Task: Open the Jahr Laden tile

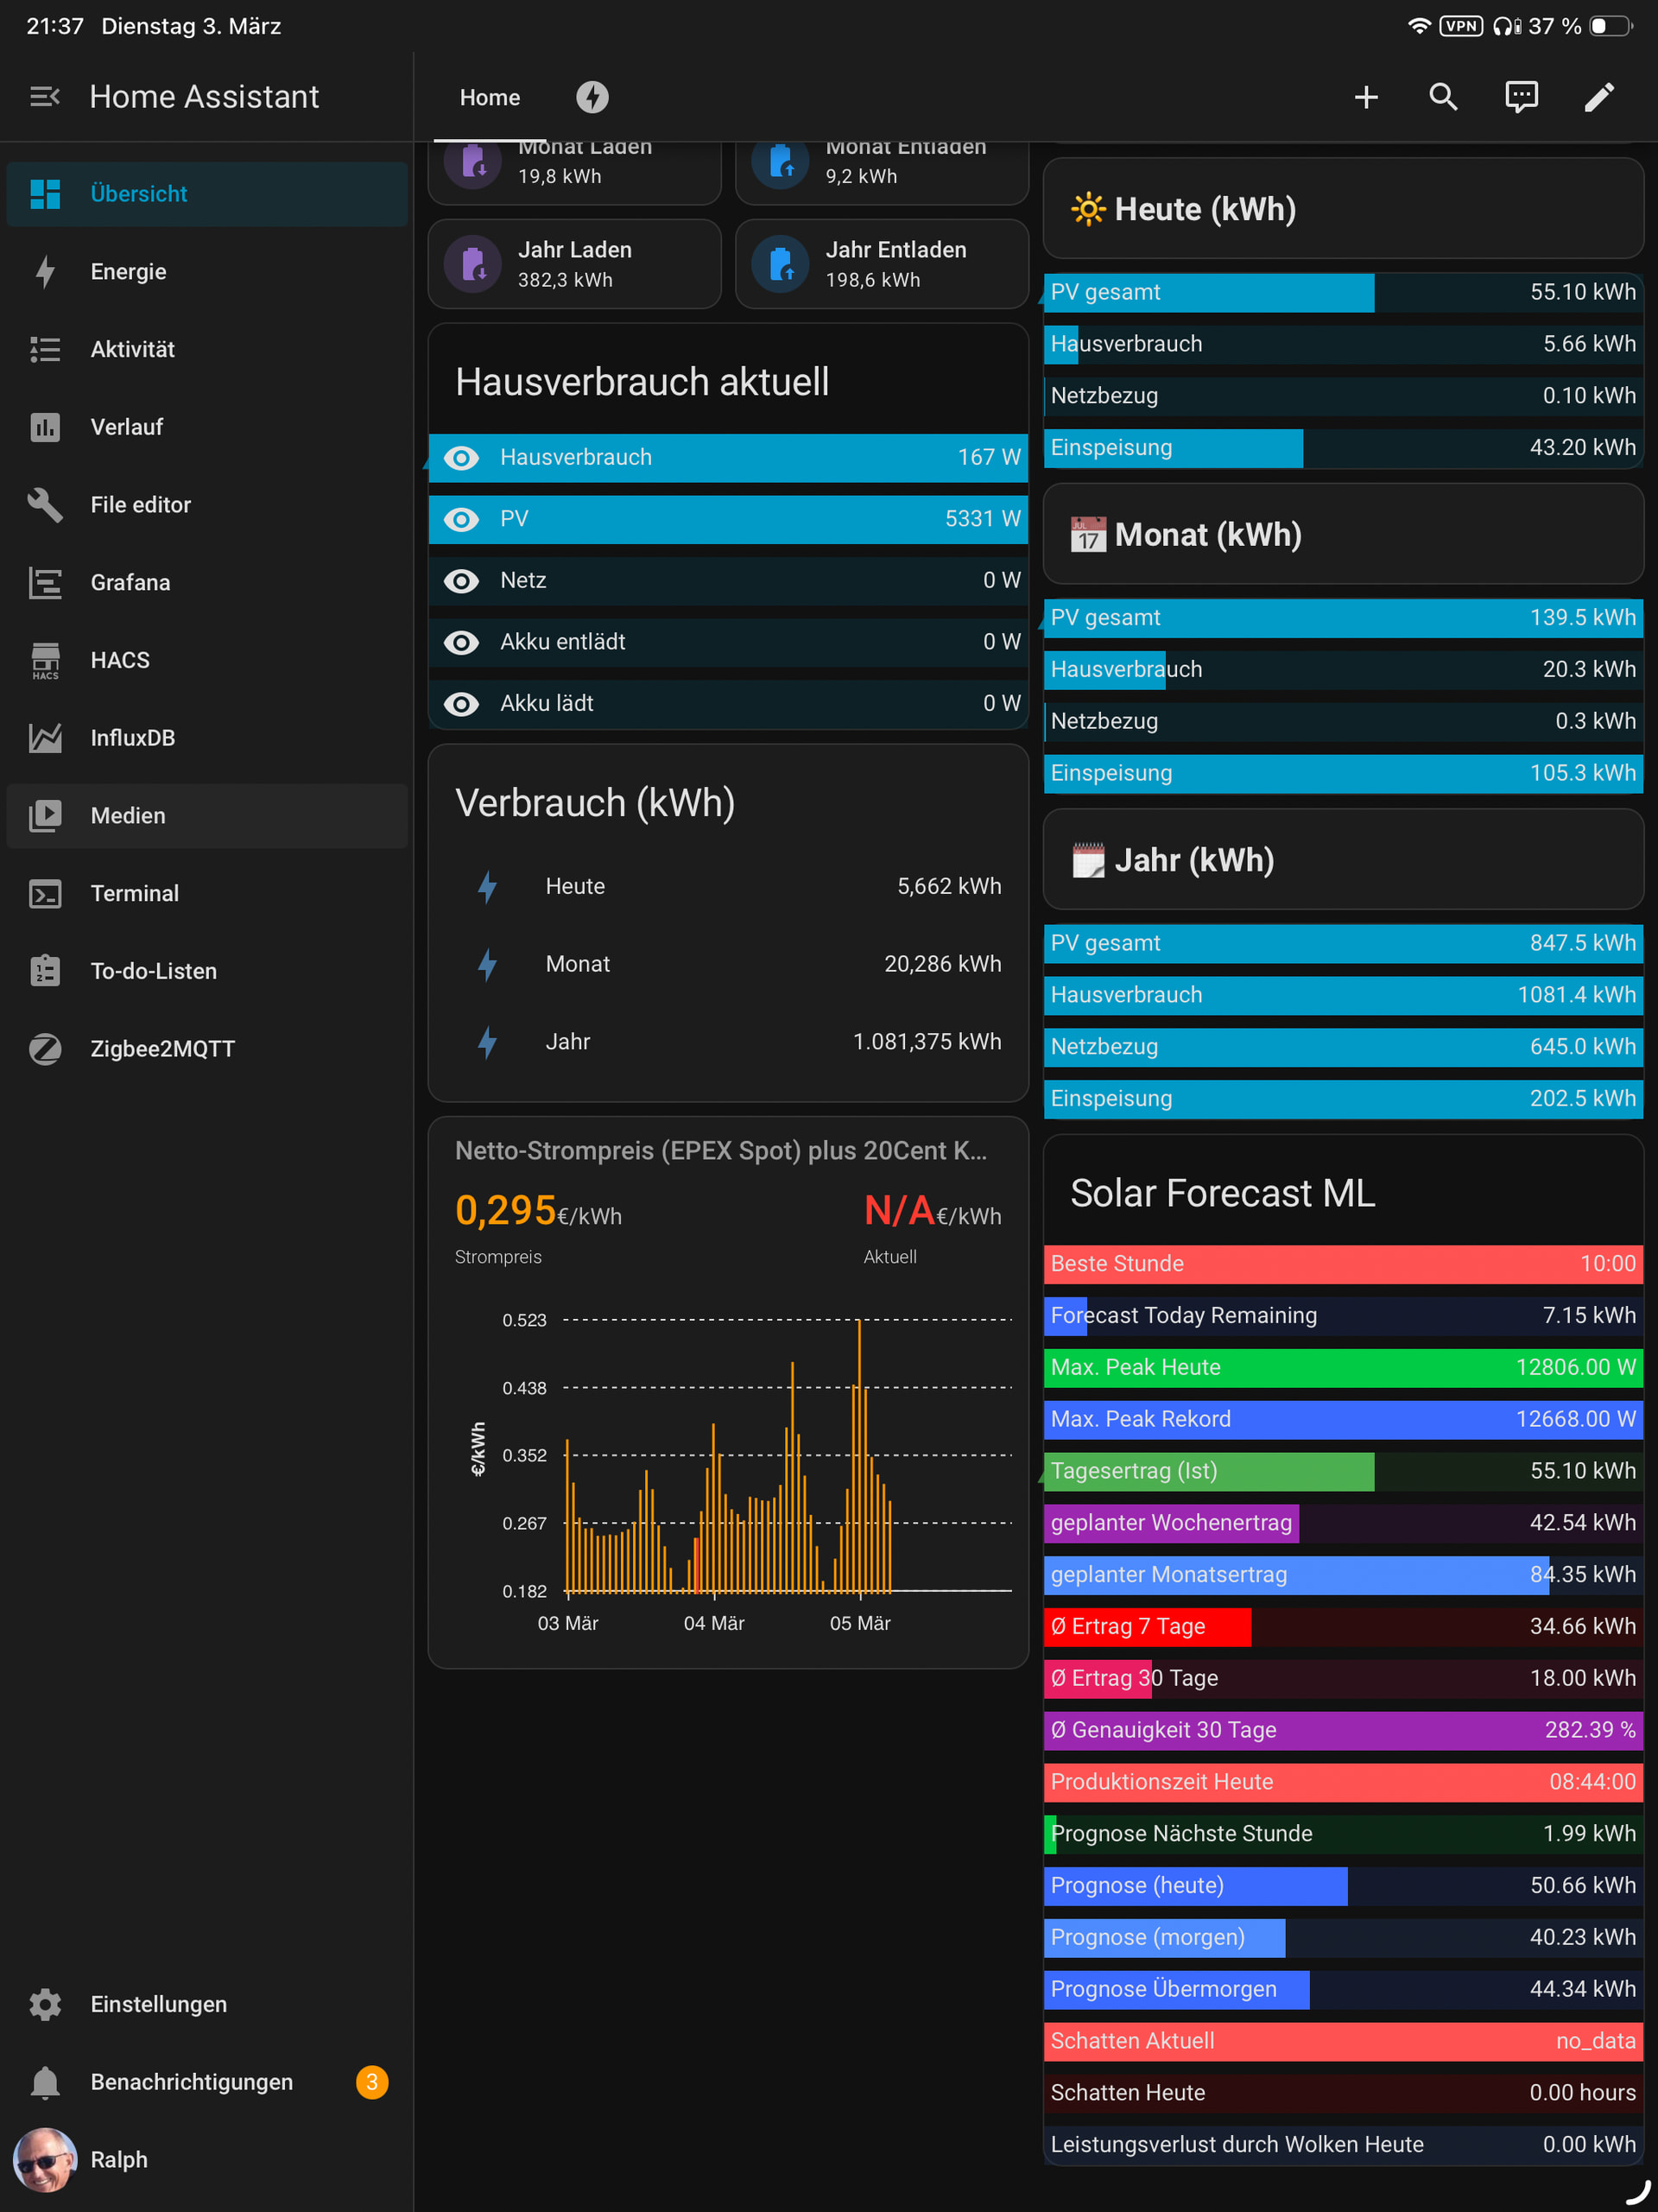Action: click(574, 264)
